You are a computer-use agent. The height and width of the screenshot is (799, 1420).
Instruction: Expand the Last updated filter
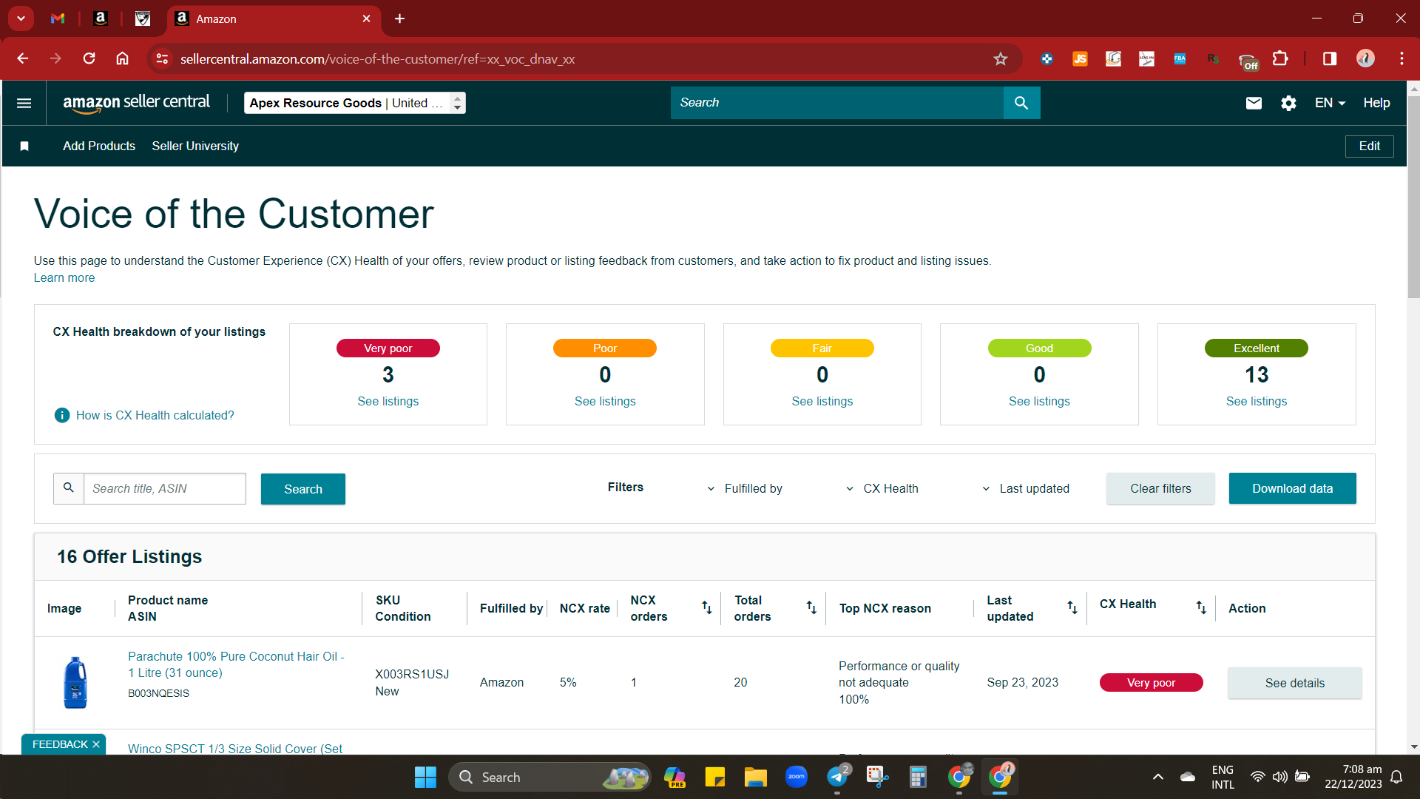pyautogui.click(x=1026, y=489)
